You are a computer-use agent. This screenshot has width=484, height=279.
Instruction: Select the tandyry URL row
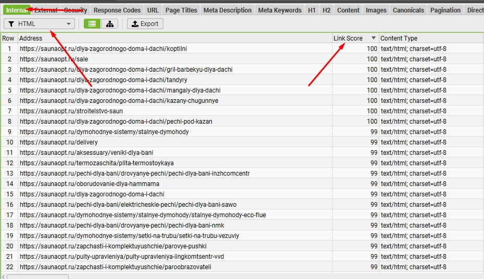point(104,80)
